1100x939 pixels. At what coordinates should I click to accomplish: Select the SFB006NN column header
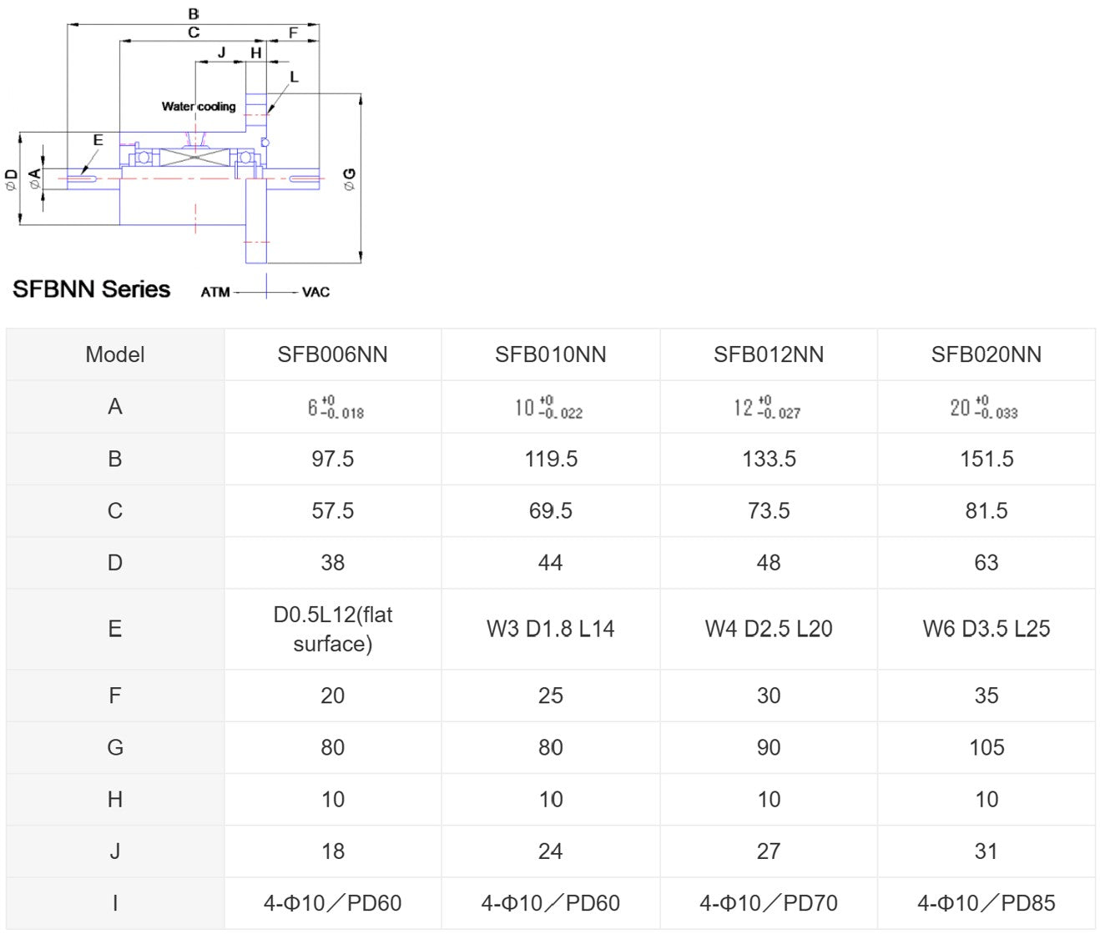(x=333, y=354)
